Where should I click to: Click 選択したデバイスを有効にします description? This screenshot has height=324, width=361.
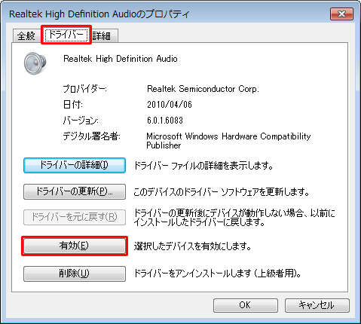point(193,246)
